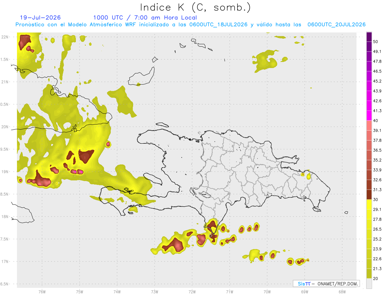Click the colorbar value '37.8'
384x296 pixels.
coord(377,140)
